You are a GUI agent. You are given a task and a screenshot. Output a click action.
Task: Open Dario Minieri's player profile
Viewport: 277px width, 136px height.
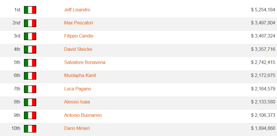(77, 128)
